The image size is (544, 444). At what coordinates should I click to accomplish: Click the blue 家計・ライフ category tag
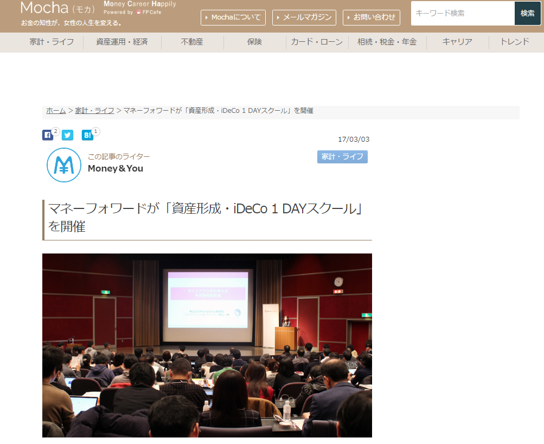click(x=342, y=156)
